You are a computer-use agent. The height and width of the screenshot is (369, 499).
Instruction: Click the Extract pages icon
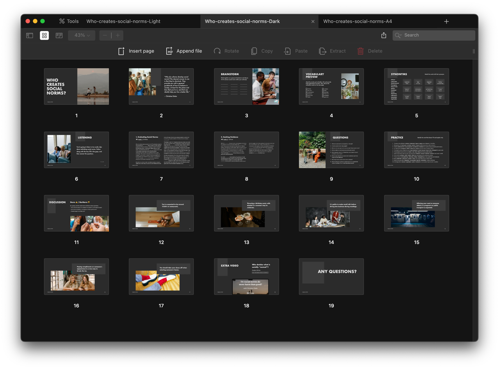tap(322, 51)
